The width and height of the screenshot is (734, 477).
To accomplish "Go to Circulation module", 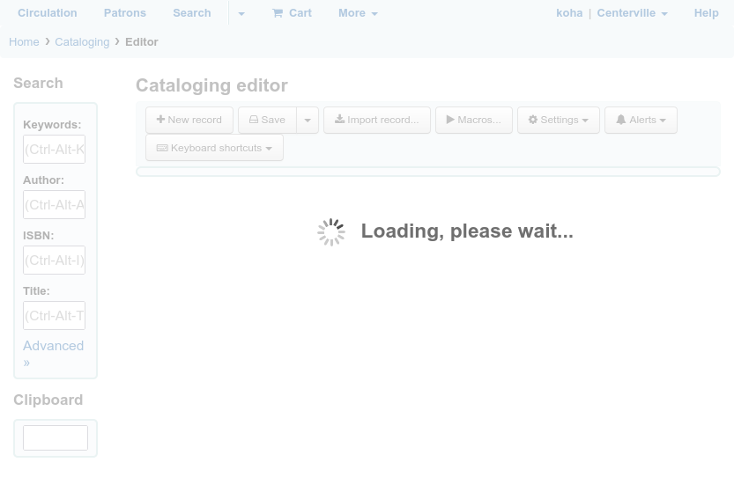I will 48,13.
